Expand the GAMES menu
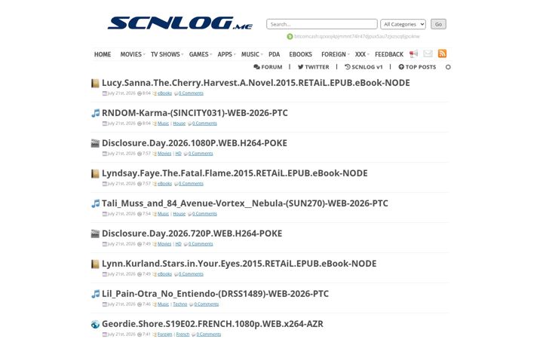 [x=200, y=54]
